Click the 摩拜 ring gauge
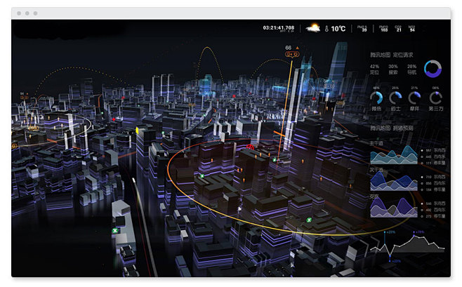 pos(414,98)
